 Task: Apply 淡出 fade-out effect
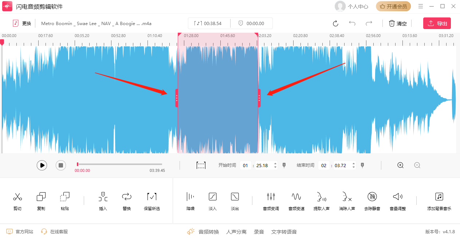pos(235,197)
